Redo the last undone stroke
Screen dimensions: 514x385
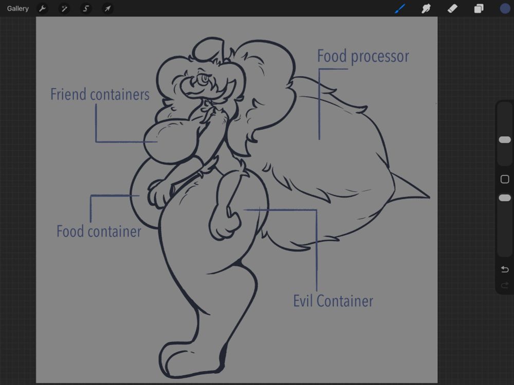point(505,285)
